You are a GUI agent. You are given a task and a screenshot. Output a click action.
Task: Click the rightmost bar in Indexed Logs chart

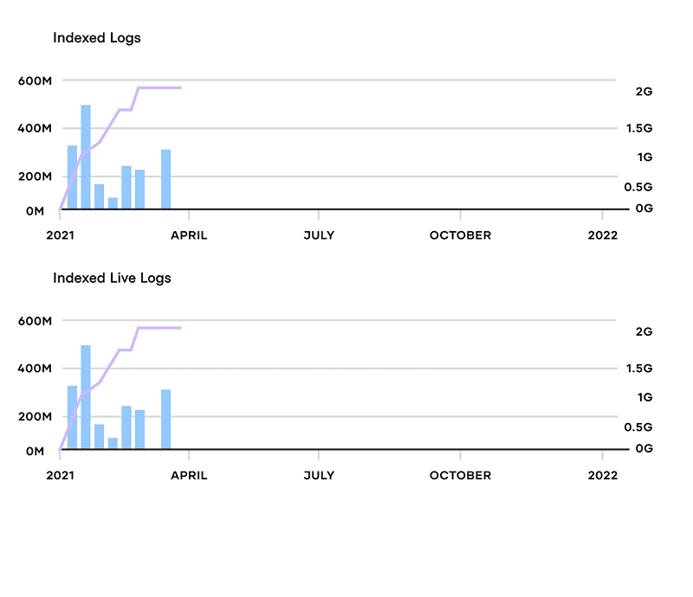click(x=165, y=179)
